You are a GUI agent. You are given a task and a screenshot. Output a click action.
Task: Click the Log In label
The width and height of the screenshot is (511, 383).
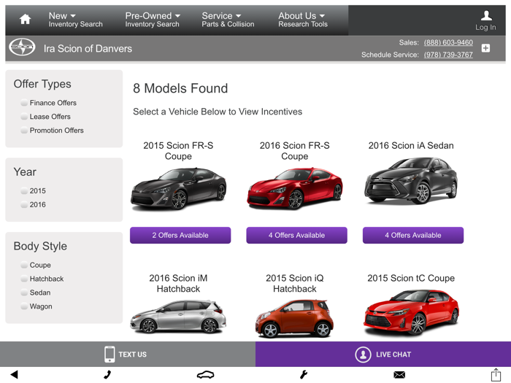(485, 28)
